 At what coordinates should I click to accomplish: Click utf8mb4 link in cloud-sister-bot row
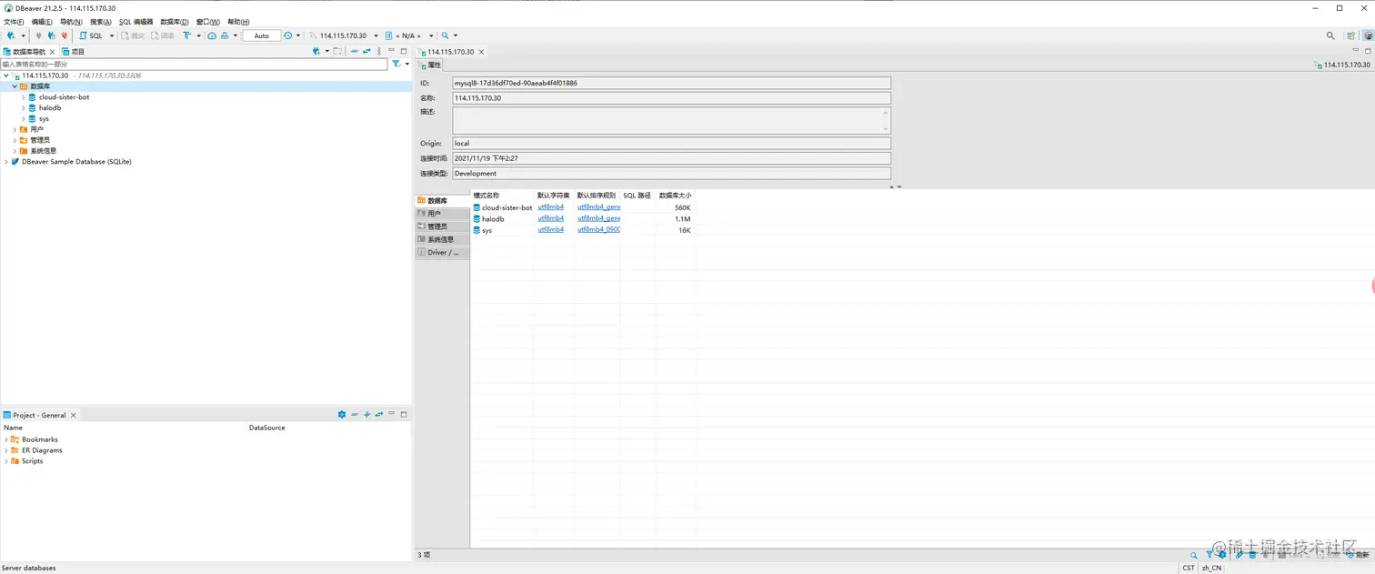click(x=550, y=207)
